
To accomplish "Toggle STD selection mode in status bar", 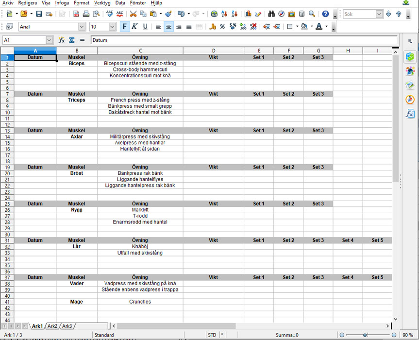I will pyautogui.click(x=212, y=335).
